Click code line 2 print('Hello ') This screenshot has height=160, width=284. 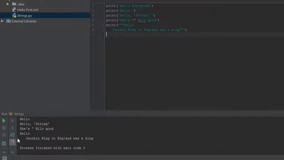pos(121,11)
